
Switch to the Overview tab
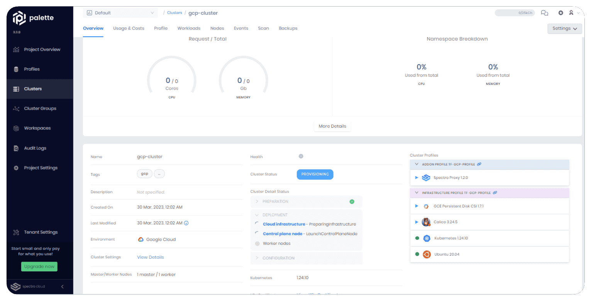tap(93, 29)
